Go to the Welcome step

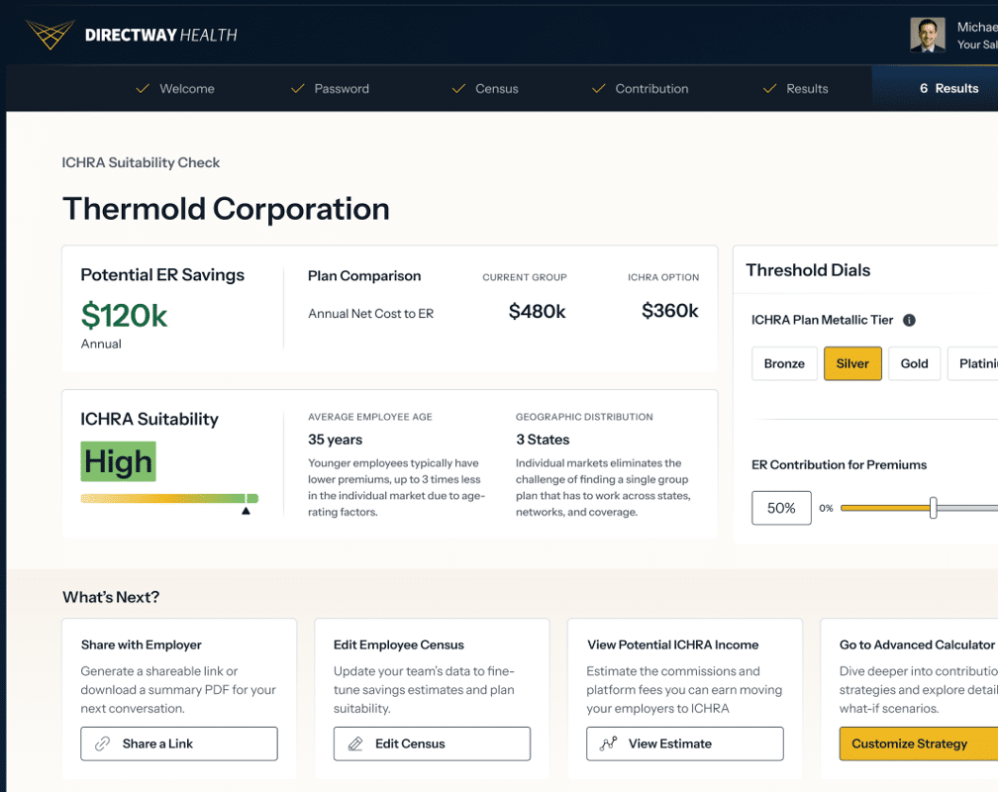(x=175, y=88)
